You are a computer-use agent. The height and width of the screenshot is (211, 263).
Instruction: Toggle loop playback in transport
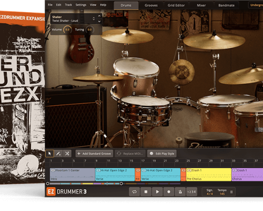click(134, 191)
